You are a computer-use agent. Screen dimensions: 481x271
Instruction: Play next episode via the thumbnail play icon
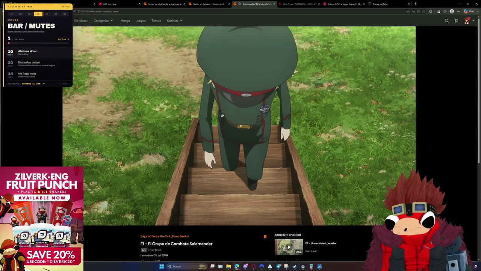click(x=289, y=247)
